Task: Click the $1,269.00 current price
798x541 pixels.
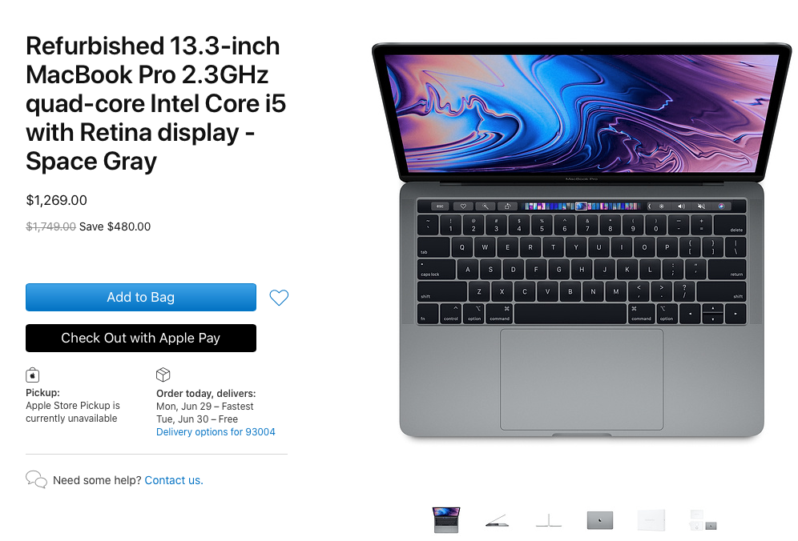Action: tap(57, 200)
